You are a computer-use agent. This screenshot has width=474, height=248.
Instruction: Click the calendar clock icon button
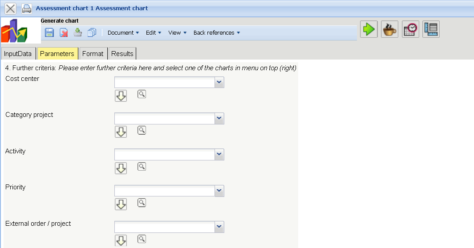tap(410, 29)
